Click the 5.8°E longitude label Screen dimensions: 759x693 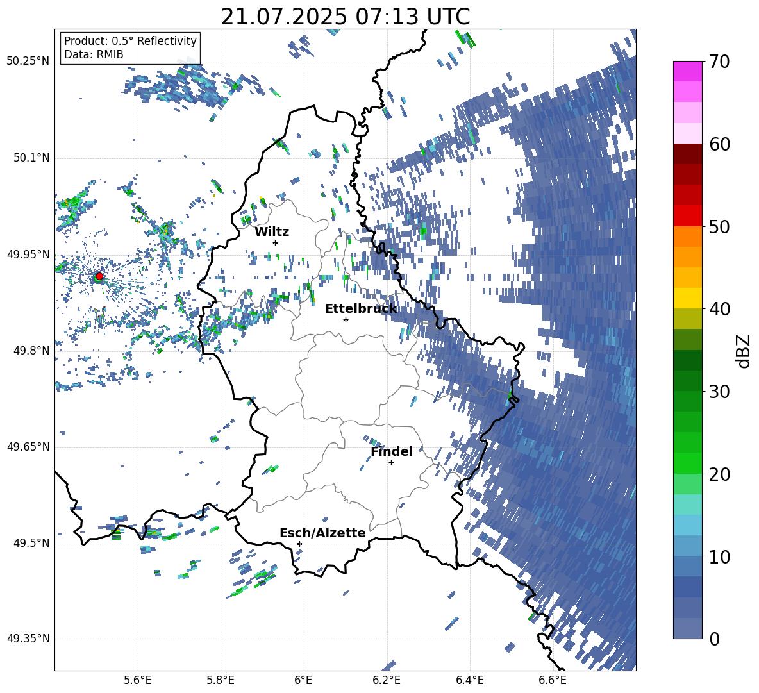[x=221, y=680]
